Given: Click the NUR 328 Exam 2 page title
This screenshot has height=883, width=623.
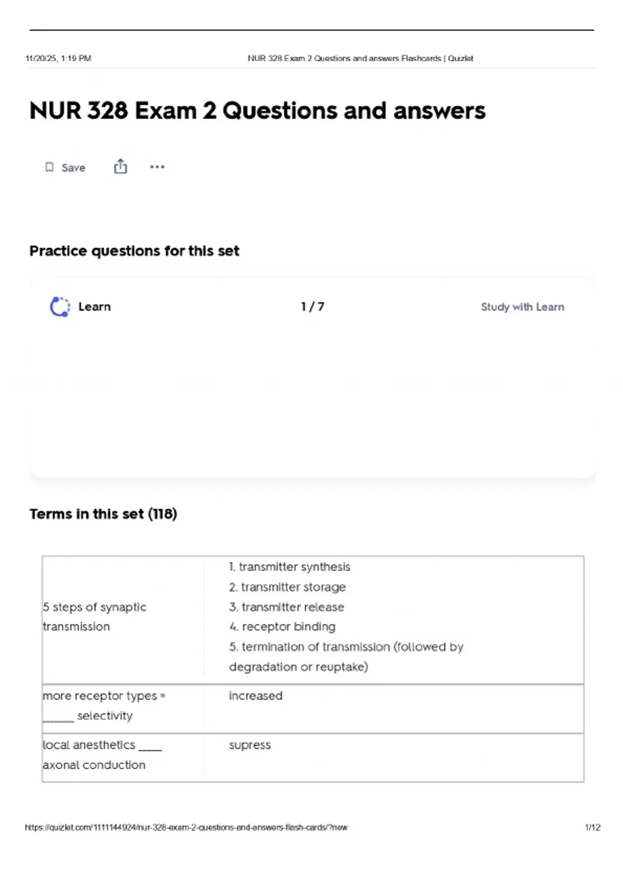Looking at the screenshot, I should pyautogui.click(x=258, y=111).
